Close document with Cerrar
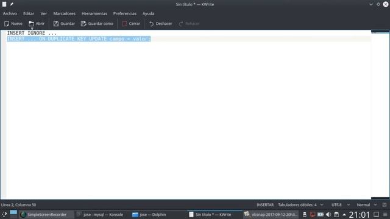Screen dimensions: 390x219 pos(131,24)
